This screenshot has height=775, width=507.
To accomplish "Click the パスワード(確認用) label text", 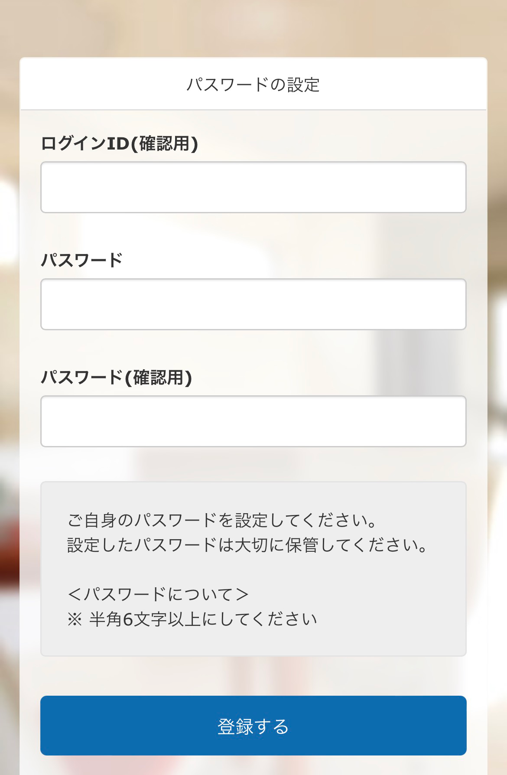I will click(x=116, y=377).
